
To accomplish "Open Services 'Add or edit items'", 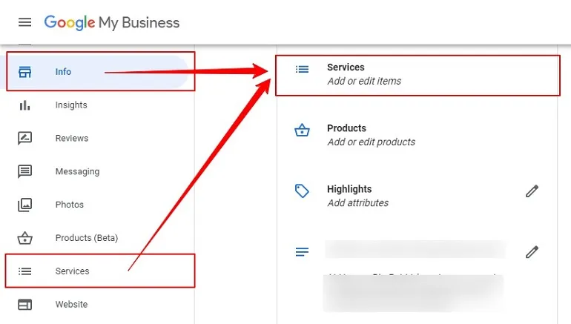I will (417, 76).
